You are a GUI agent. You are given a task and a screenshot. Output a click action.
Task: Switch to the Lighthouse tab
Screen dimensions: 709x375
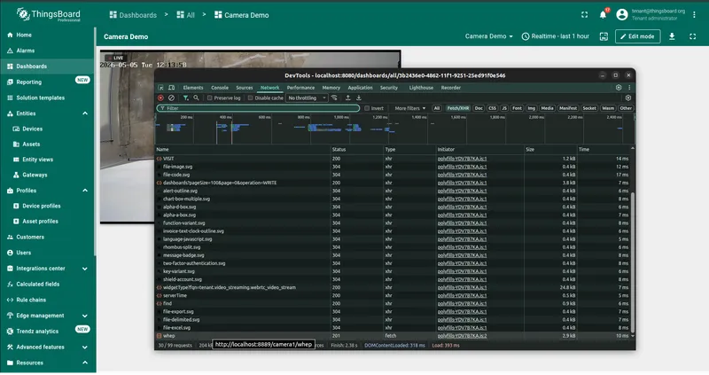click(421, 88)
